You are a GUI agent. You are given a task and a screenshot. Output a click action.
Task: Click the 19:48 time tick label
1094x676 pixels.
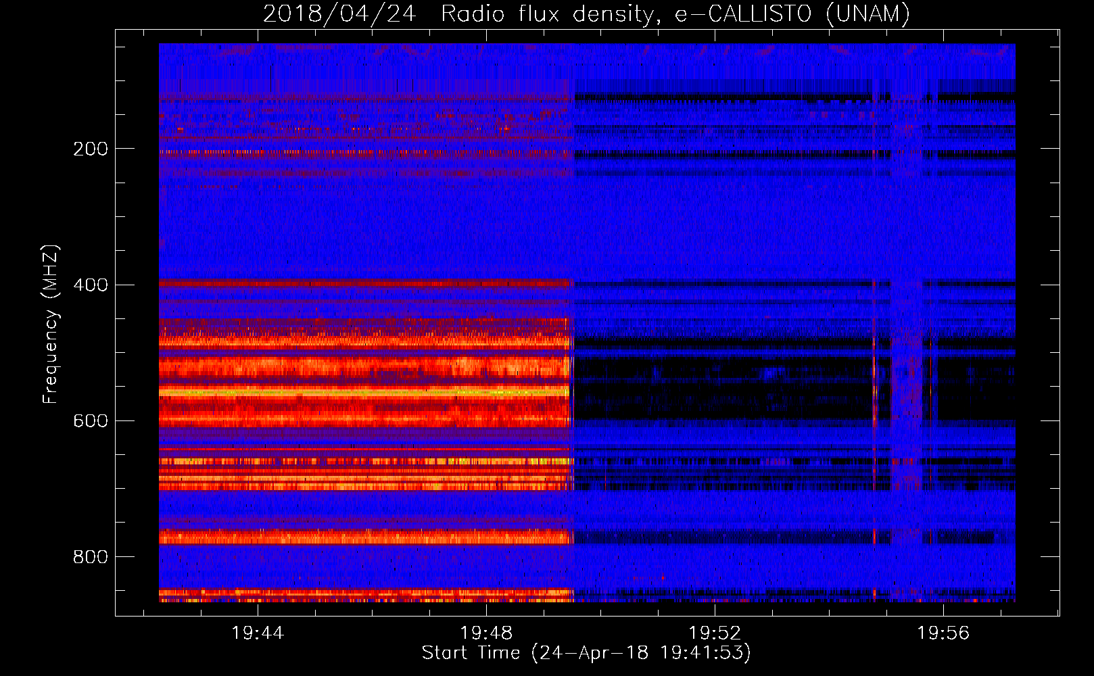(x=486, y=633)
